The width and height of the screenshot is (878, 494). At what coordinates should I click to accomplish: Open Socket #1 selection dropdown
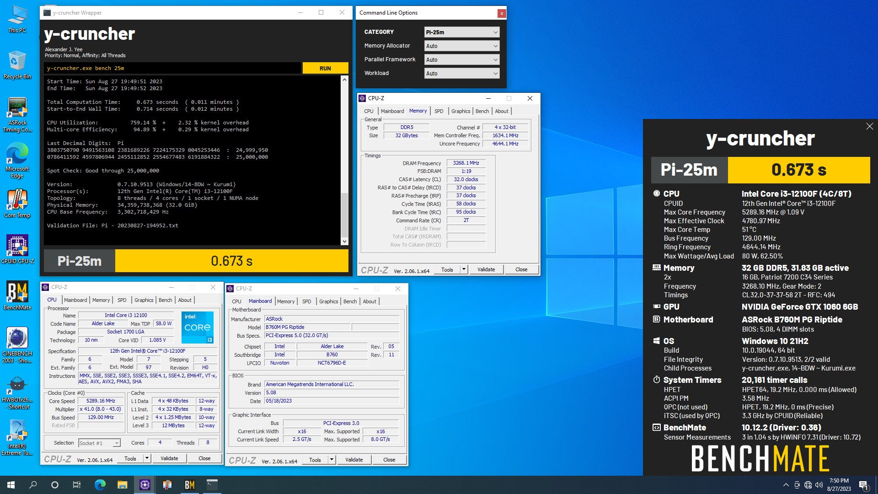click(x=99, y=443)
